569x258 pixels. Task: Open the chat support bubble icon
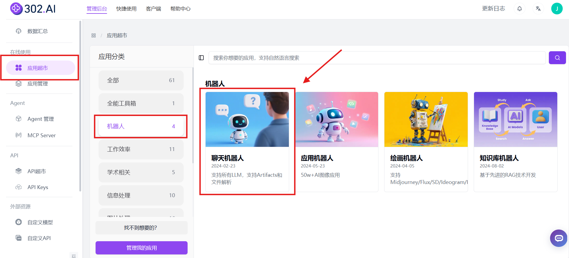(x=559, y=238)
